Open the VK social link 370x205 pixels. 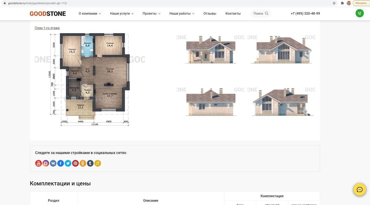click(53, 163)
